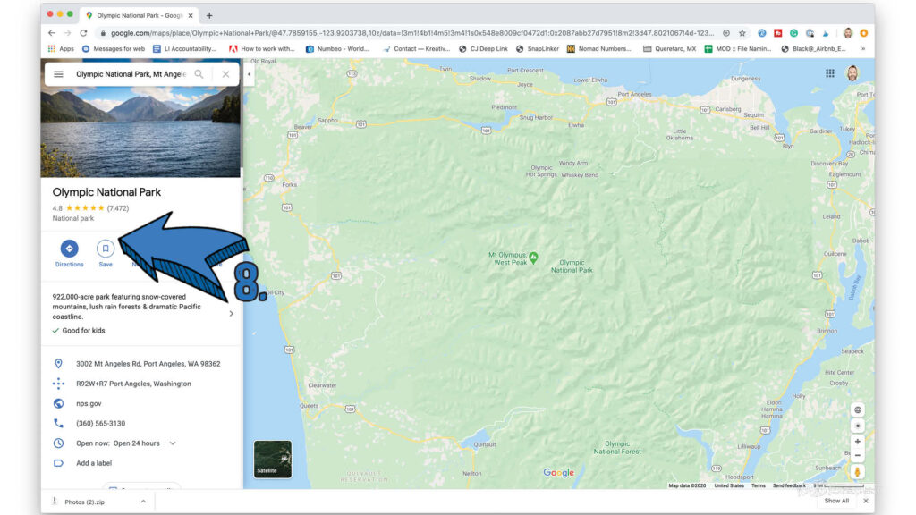
Task: Open Nomad Numbers bookmark
Action: [598, 49]
